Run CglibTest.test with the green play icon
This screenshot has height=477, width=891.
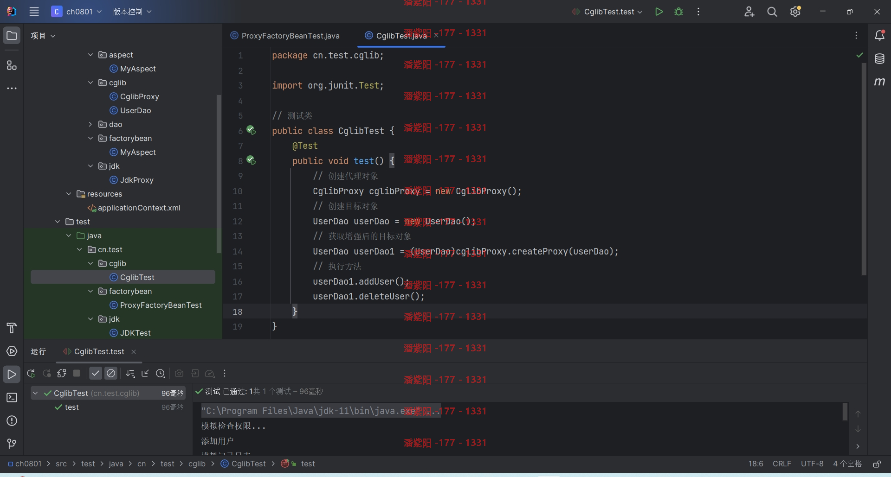click(659, 12)
